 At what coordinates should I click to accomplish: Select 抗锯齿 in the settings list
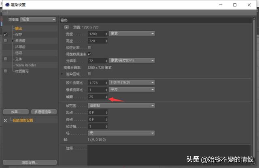tap(20, 47)
